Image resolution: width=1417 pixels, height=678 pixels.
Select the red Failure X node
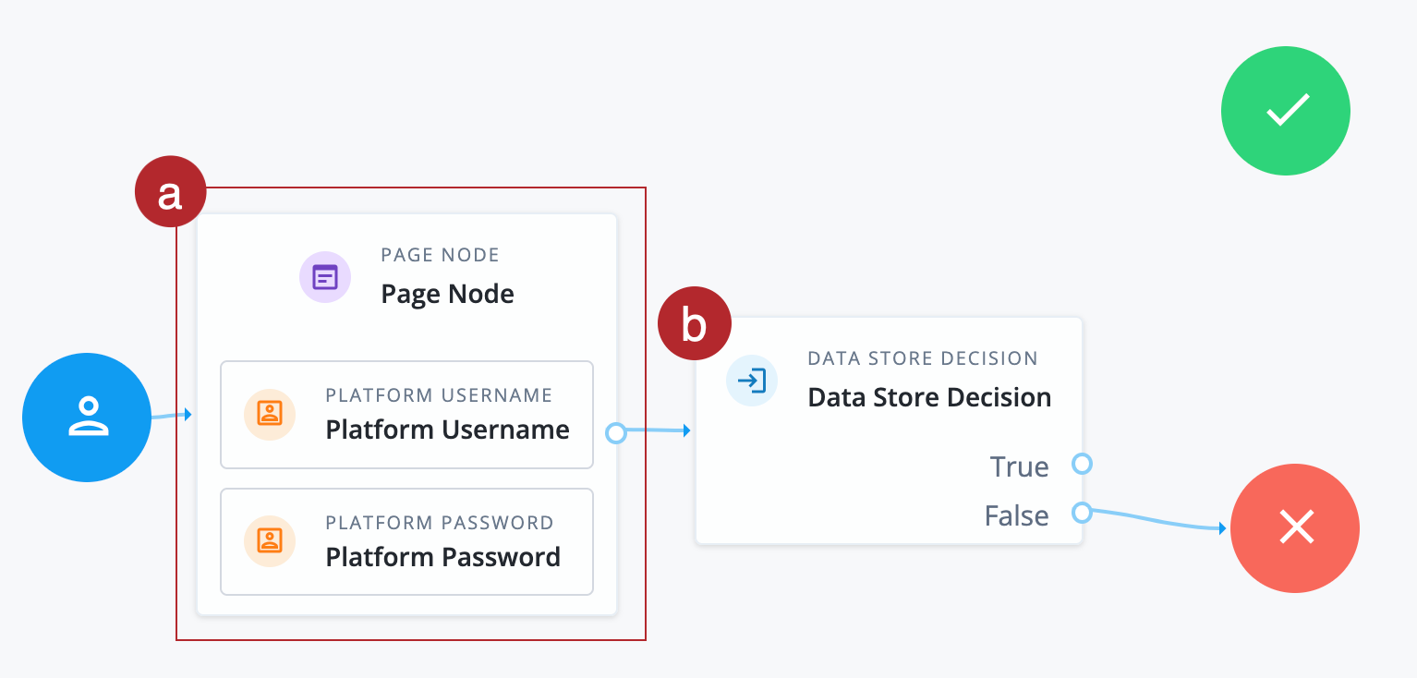[1295, 528]
